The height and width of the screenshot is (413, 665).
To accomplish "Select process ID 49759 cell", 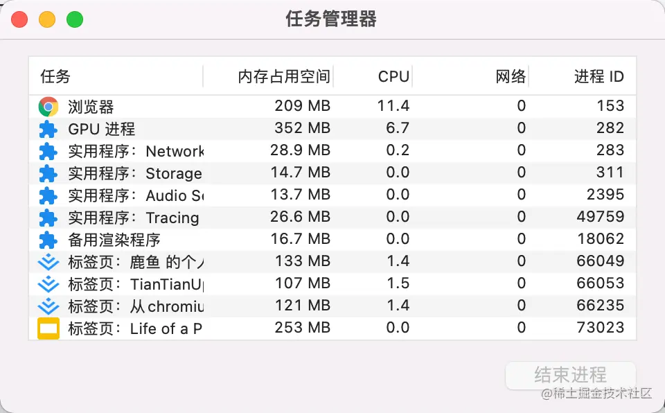I will tap(600, 218).
